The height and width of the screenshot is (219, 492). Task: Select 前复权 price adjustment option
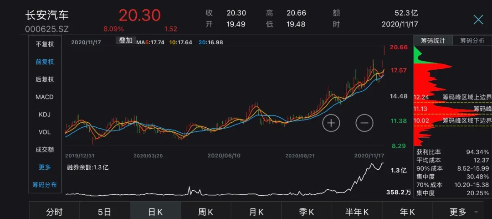point(45,62)
